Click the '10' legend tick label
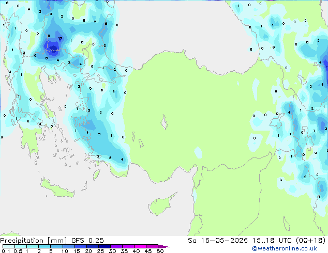Viewport: 328px width, 253px height. pos(65,251)
